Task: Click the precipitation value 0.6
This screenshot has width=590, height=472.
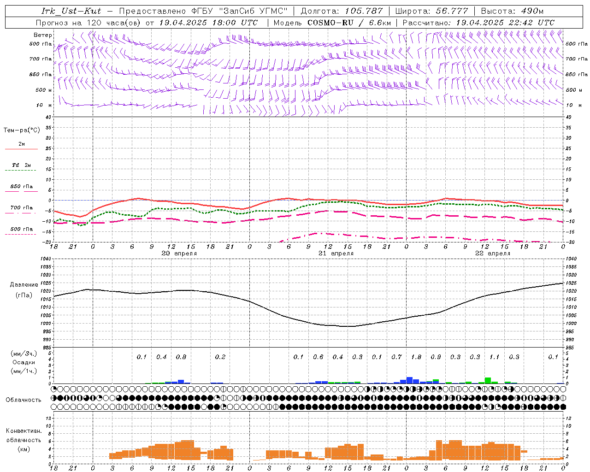Action: tap(318, 357)
